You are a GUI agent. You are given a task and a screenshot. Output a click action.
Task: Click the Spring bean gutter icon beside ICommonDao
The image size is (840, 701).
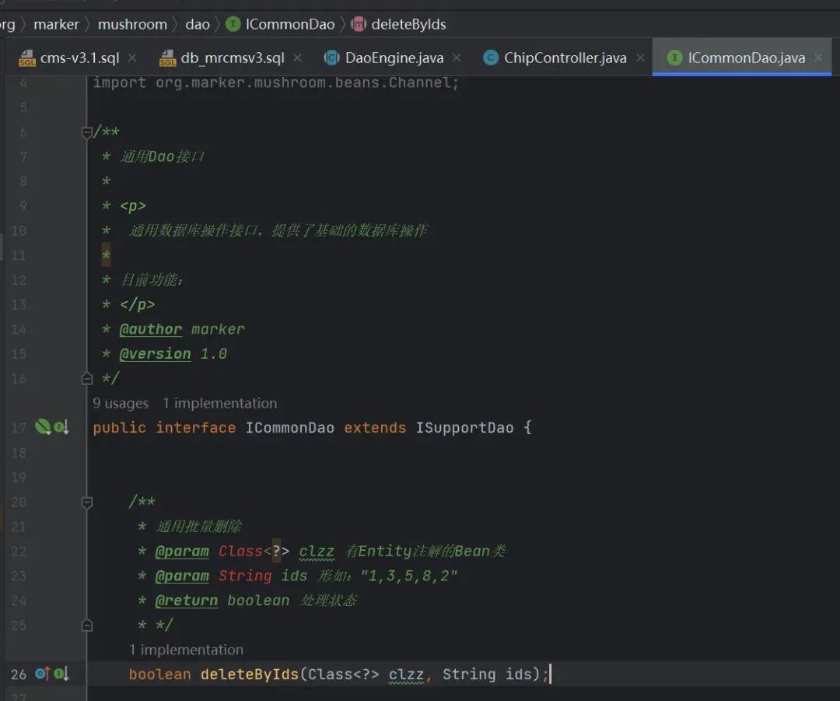pos(43,426)
